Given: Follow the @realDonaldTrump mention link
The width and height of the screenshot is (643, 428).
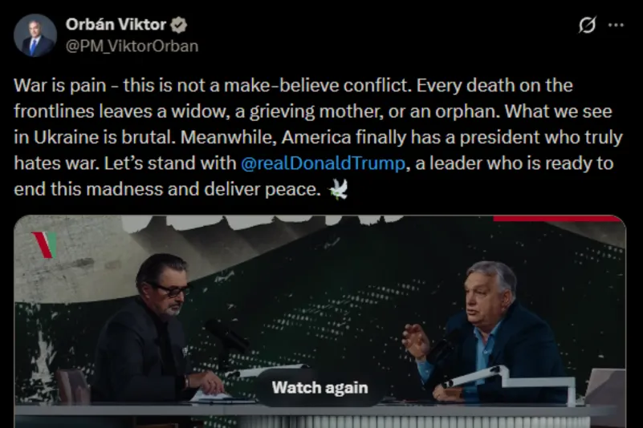Looking at the screenshot, I should (x=324, y=163).
